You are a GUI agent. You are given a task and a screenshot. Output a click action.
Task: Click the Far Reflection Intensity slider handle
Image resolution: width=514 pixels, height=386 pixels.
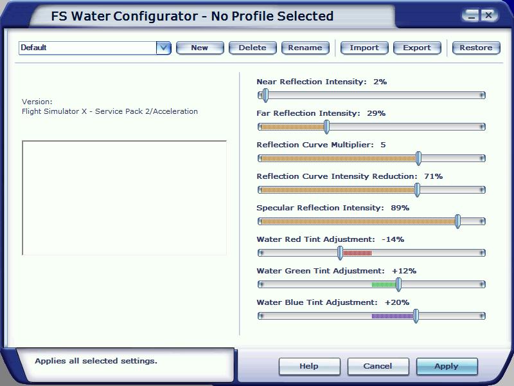pos(326,127)
